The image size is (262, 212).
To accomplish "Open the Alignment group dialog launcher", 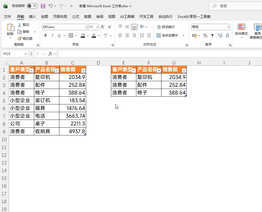I will 187,45.
